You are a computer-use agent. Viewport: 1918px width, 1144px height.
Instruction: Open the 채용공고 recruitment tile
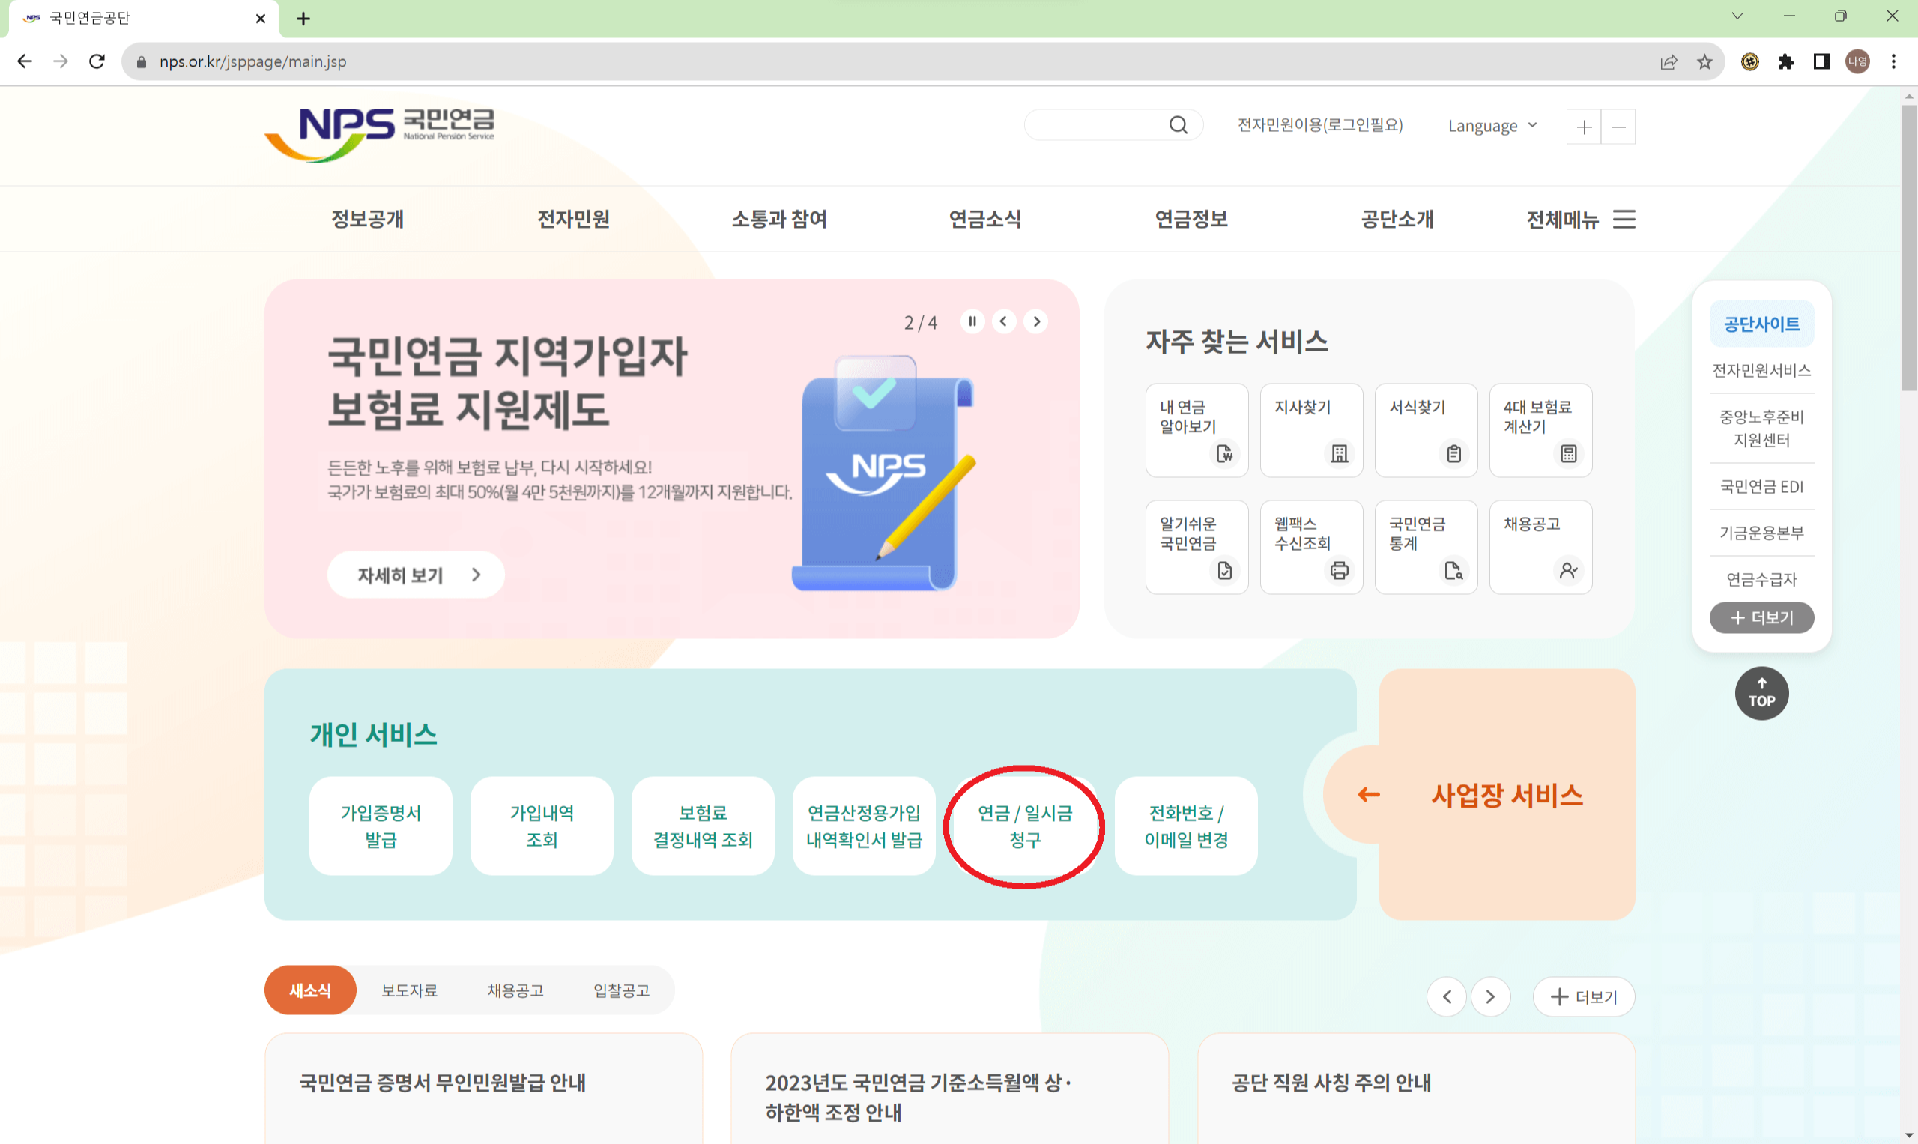(x=1540, y=547)
